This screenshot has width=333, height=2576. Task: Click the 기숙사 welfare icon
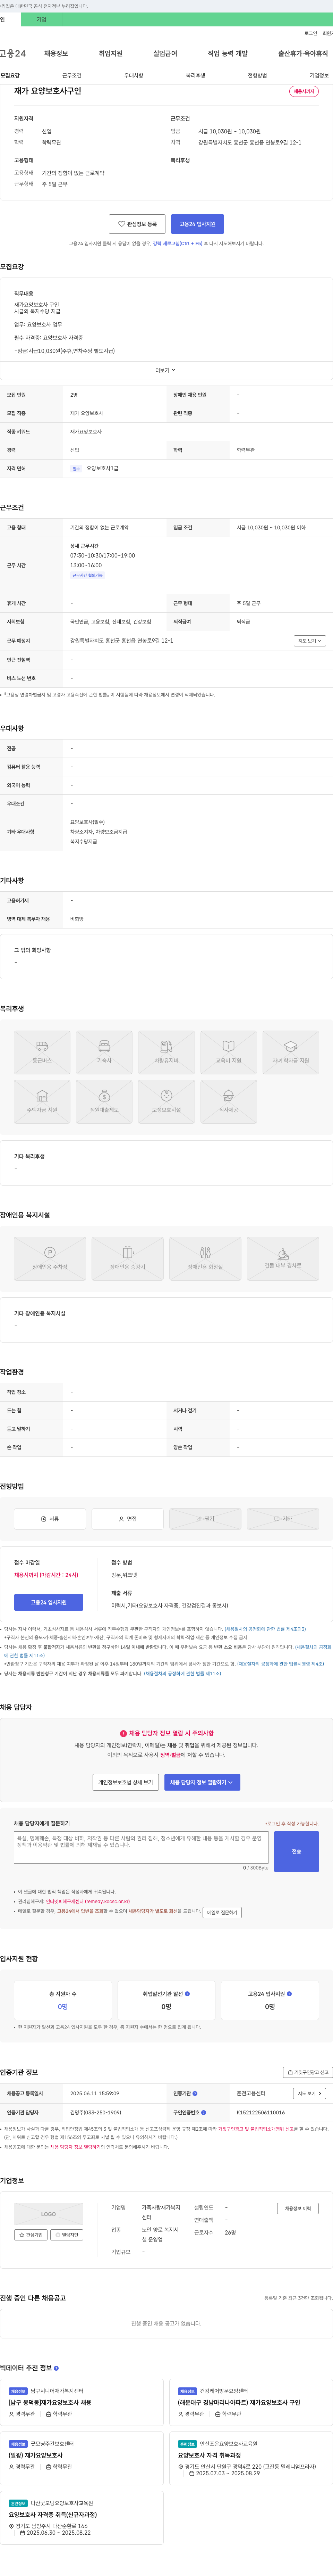(104, 1053)
